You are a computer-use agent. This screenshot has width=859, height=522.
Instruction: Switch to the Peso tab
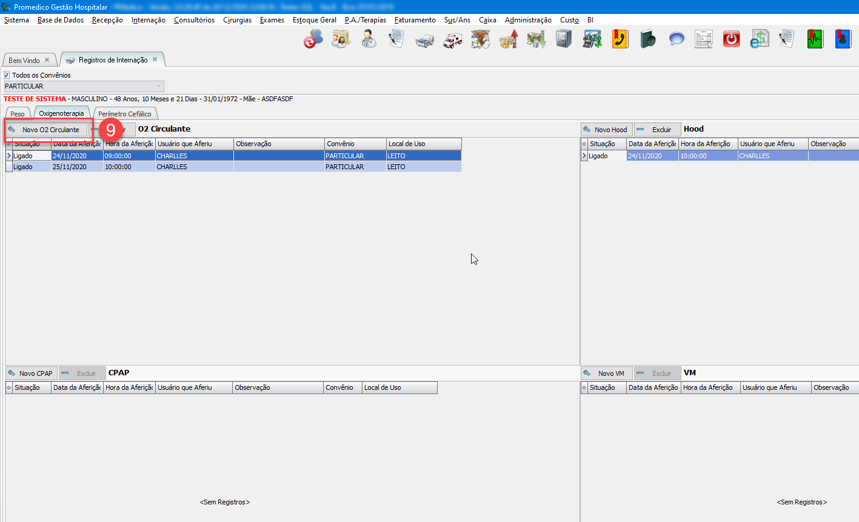point(18,114)
